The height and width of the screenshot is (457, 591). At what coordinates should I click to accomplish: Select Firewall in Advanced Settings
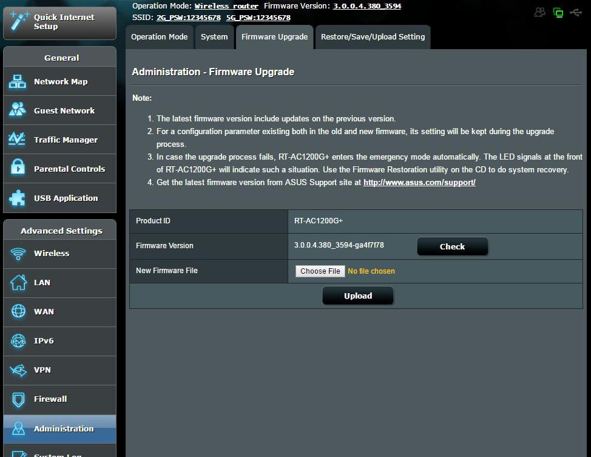pyautogui.click(x=59, y=399)
